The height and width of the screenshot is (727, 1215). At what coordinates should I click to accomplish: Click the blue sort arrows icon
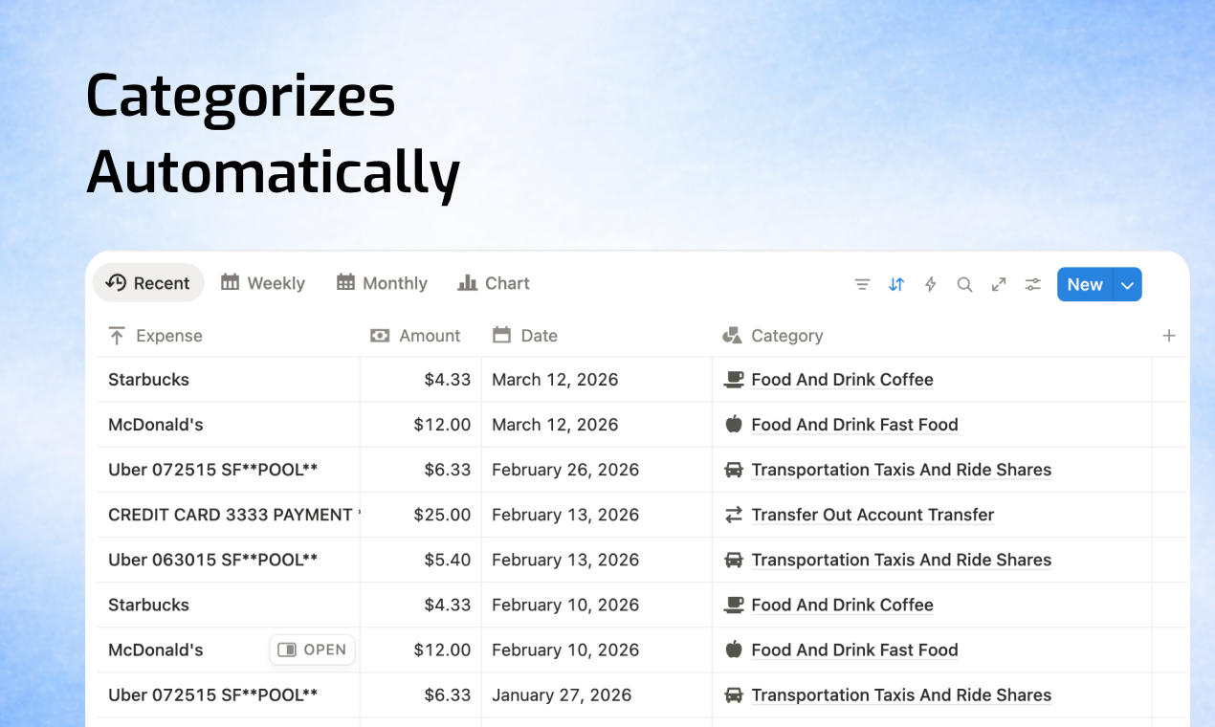pyautogui.click(x=896, y=284)
